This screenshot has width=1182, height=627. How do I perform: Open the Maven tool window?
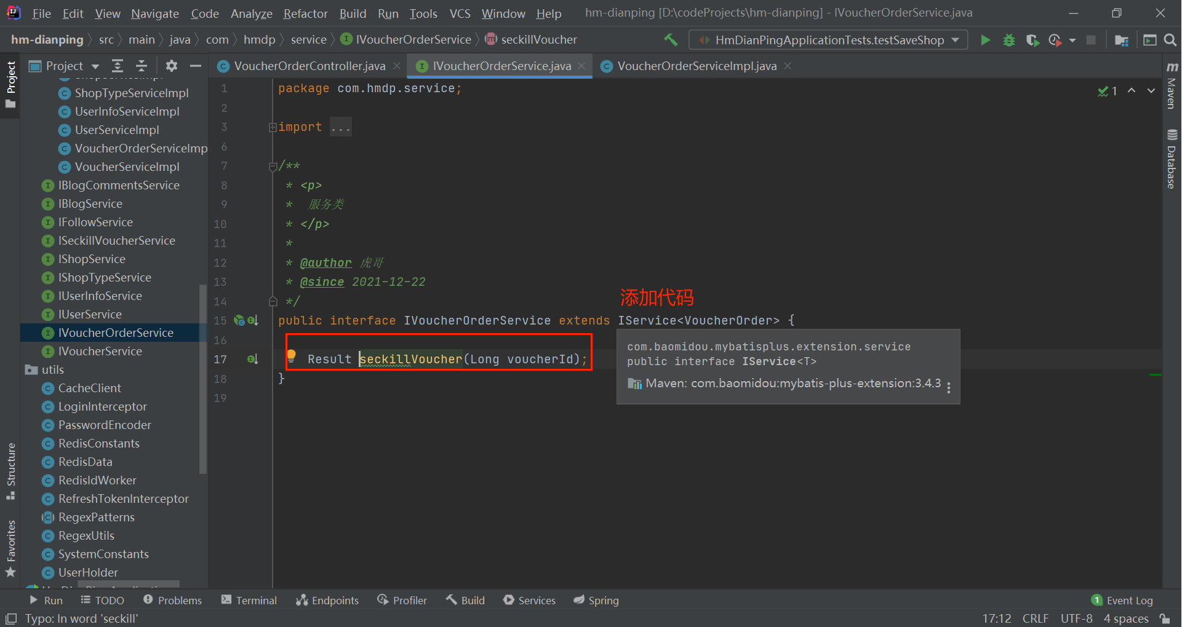pos(1172,85)
